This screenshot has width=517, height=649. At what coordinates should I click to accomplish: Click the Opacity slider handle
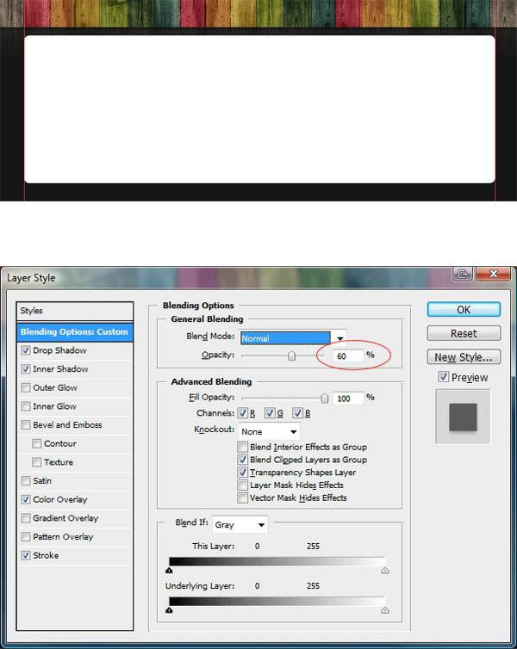click(291, 356)
